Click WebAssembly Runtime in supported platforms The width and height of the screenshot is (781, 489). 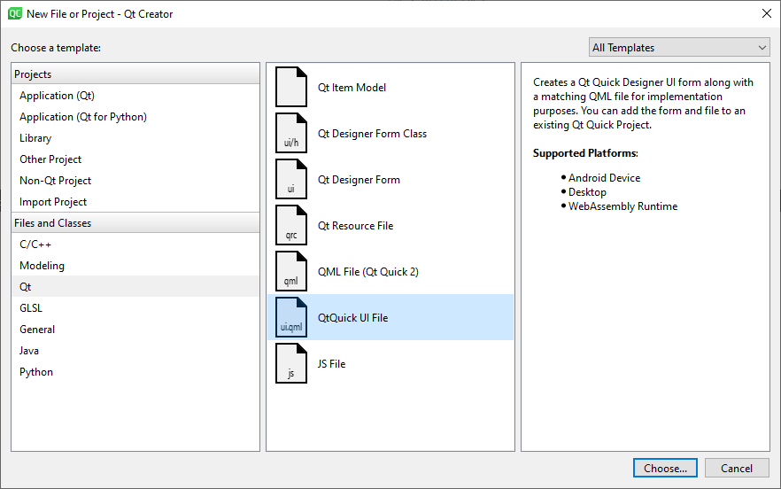click(622, 206)
